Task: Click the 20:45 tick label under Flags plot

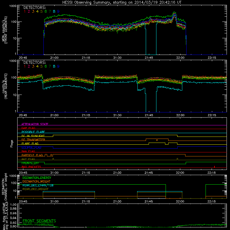Action: [23, 173]
